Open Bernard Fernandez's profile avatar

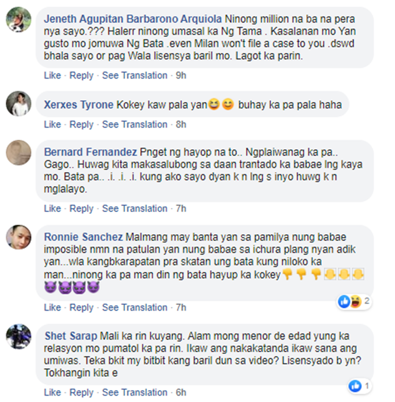tap(18, 152)
